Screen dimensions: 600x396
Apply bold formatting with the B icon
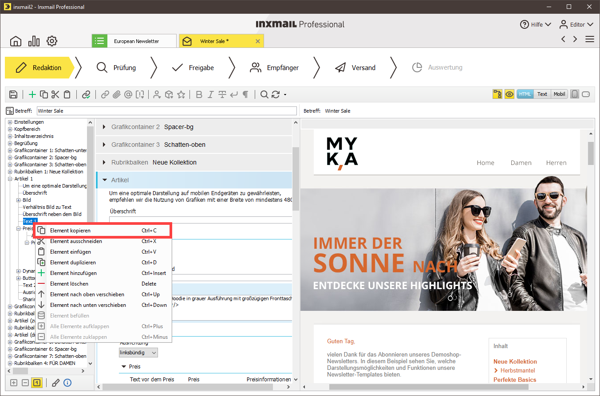click(199, 94)
